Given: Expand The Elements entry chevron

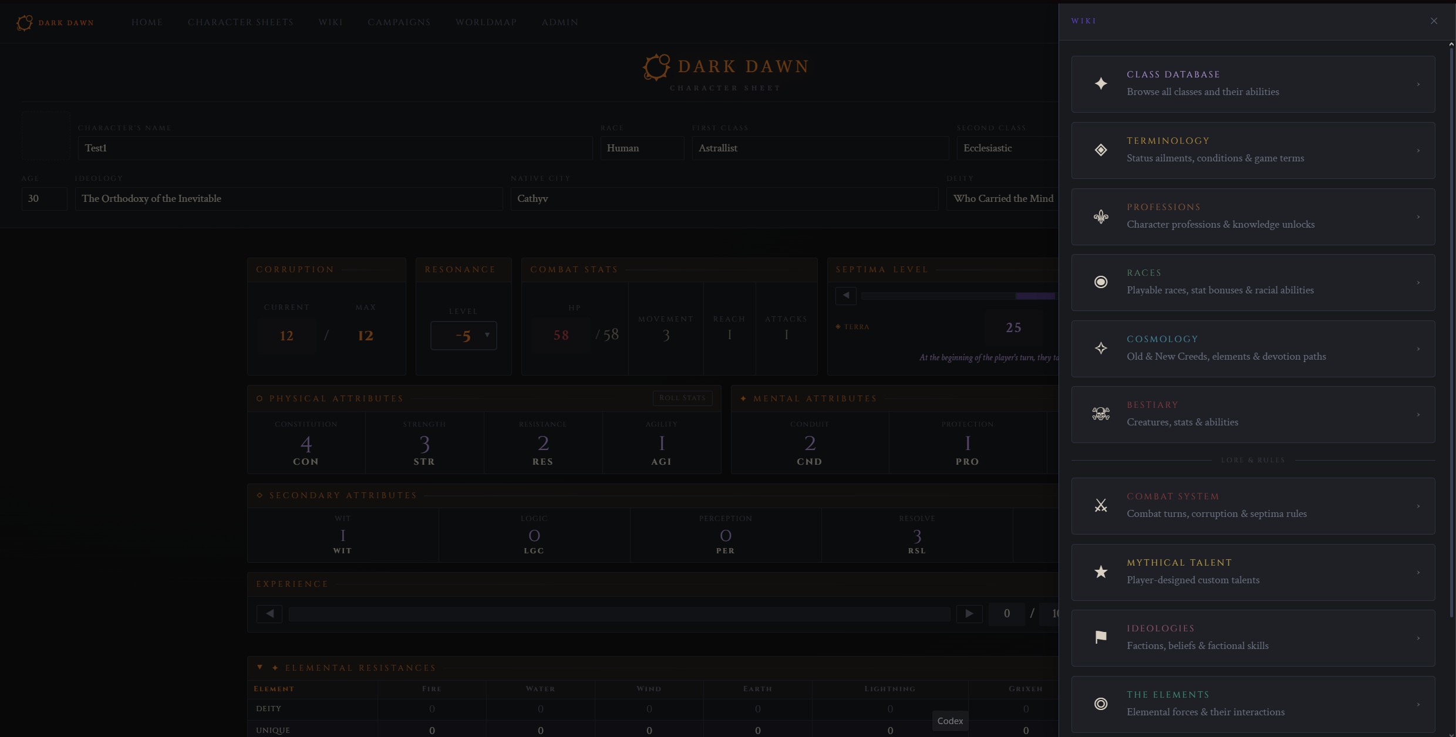Looking at the screenshot, I should [1418, 704].
